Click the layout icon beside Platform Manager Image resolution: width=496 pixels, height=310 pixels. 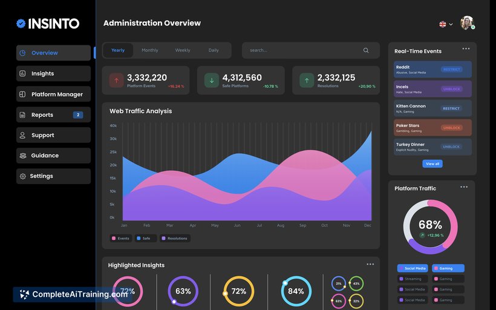[x=22, y=94]
